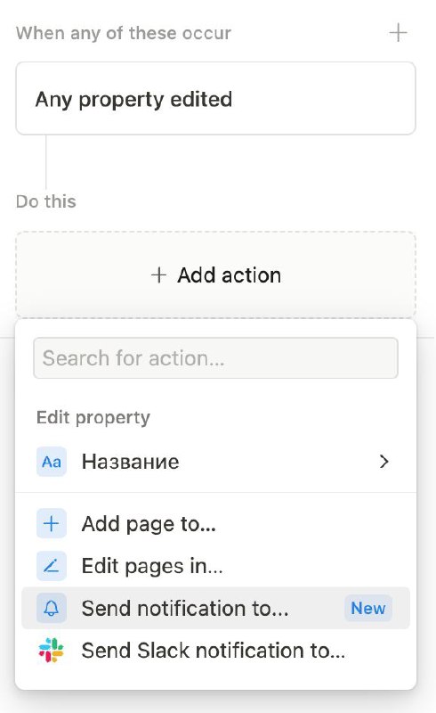The image size is (436, 713).
Task: Click the When any of these occur label
Action: click(124, 33)
